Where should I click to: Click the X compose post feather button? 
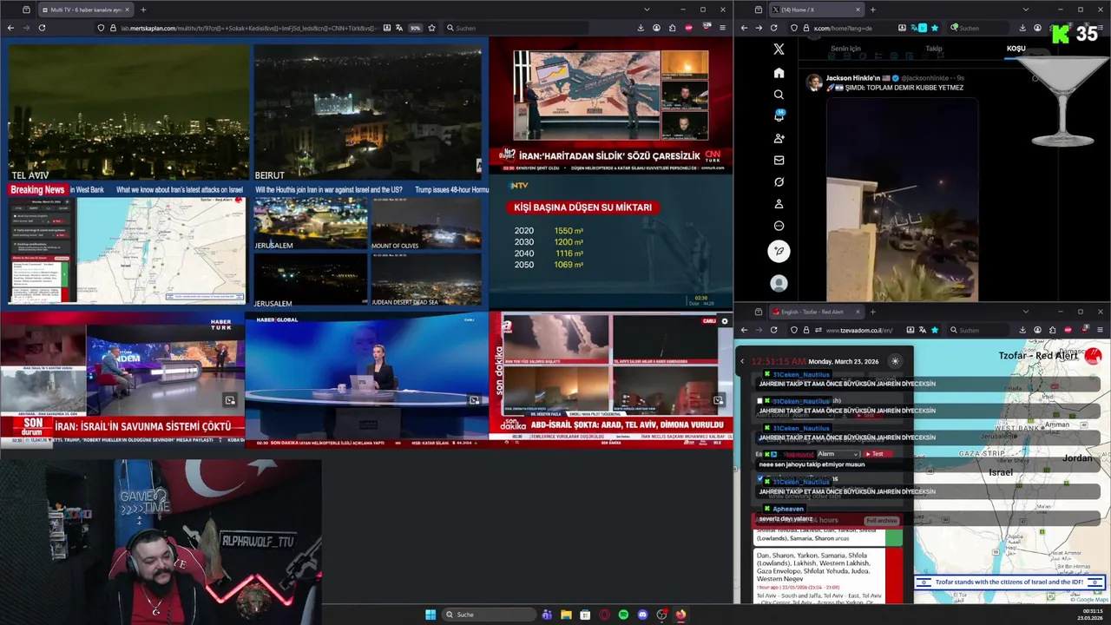tap(779, 251)
